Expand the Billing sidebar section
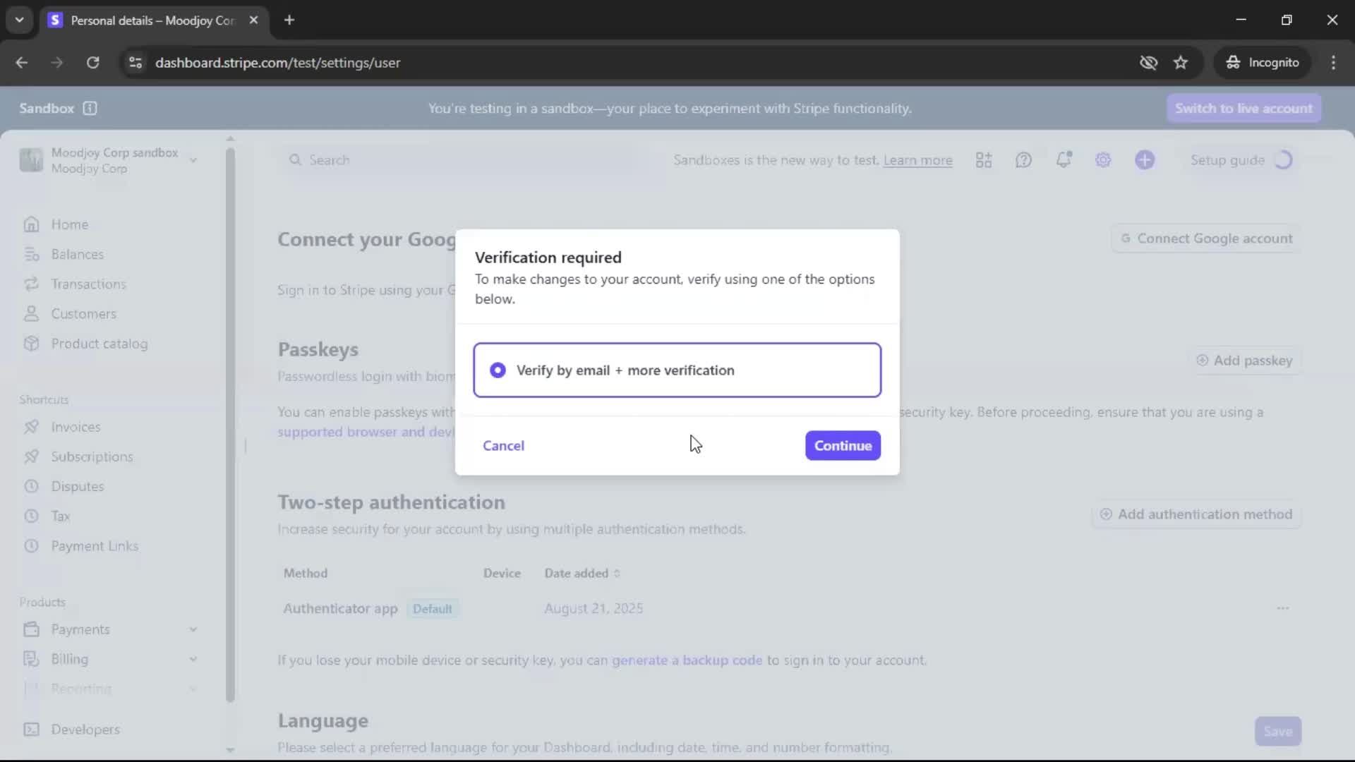The image size is (1355, 762). (x=193, y=659)
